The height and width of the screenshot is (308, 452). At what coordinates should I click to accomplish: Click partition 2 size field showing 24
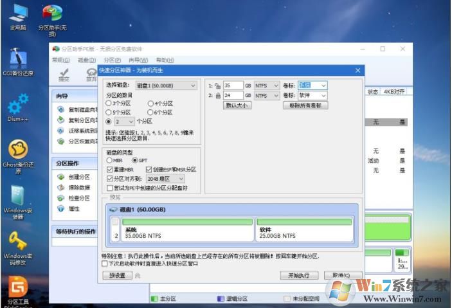click(x=233, y=95)
